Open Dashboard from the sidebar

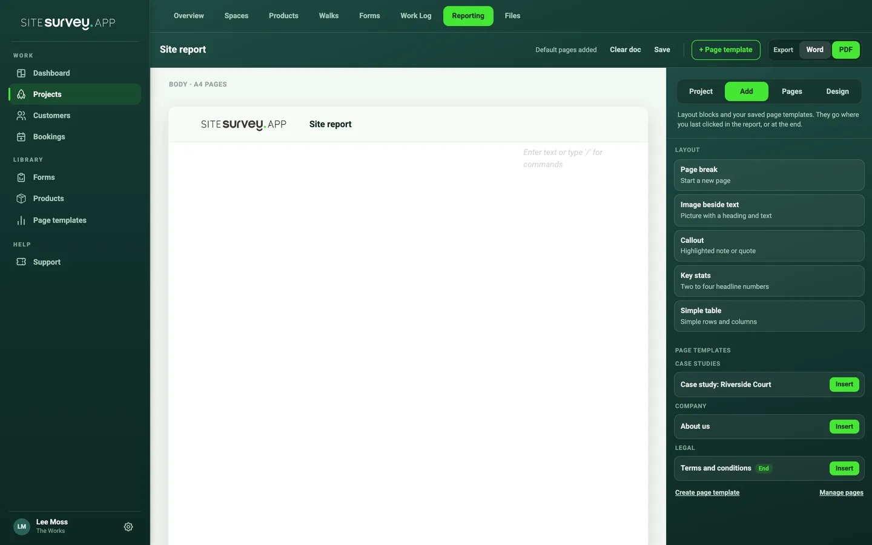(75, 73)
